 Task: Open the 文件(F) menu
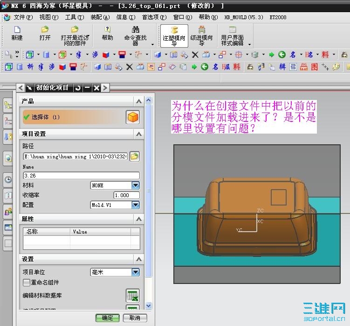tap(23, 17)
